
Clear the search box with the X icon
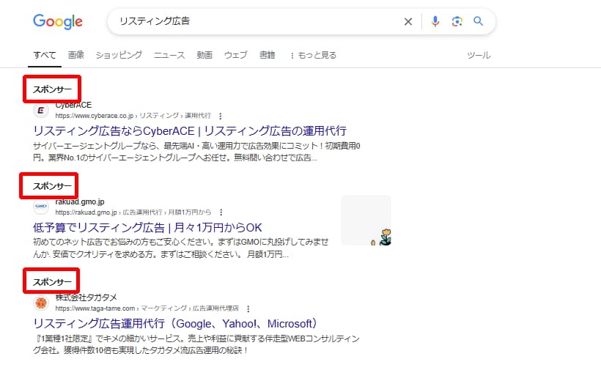(408, 22)
